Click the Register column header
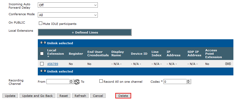The image size is (236, 100). (76, 54)
